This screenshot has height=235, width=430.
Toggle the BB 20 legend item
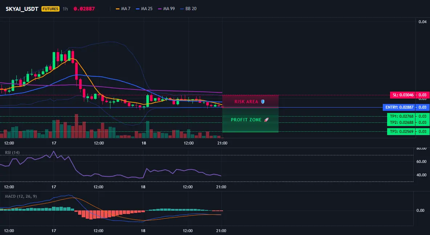pyautogui.click(x=188, y=9)
